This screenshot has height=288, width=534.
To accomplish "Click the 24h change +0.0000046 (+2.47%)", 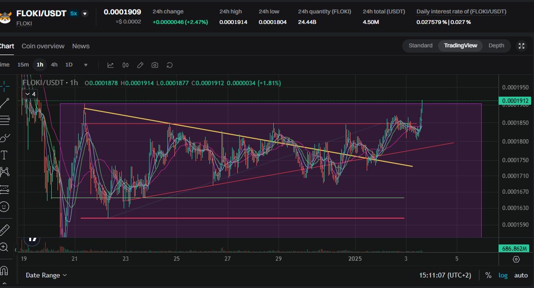I will point(180,22).
